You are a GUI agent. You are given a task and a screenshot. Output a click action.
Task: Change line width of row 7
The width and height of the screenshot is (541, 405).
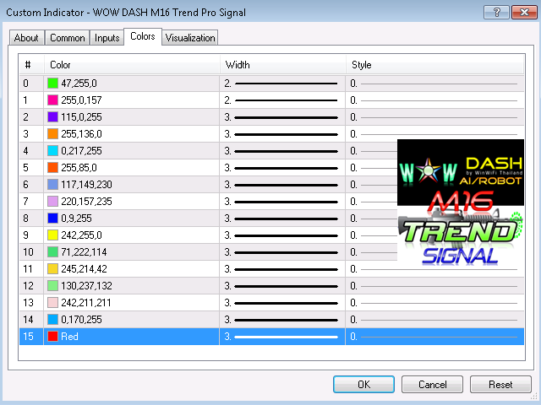(x=282, y=202)
